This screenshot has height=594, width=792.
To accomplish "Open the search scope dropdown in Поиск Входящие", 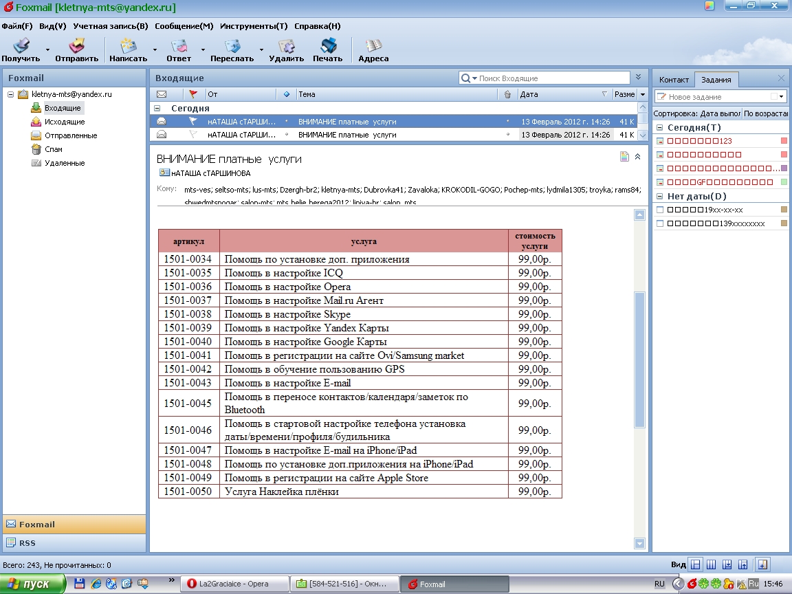I will click(474, 78).
